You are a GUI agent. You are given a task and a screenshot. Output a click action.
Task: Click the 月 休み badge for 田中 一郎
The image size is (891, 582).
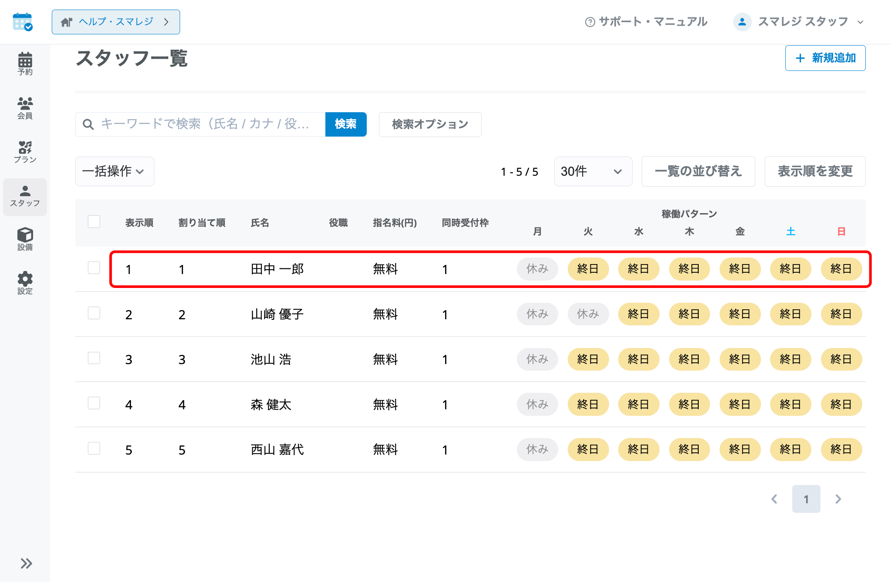(537, 269)
